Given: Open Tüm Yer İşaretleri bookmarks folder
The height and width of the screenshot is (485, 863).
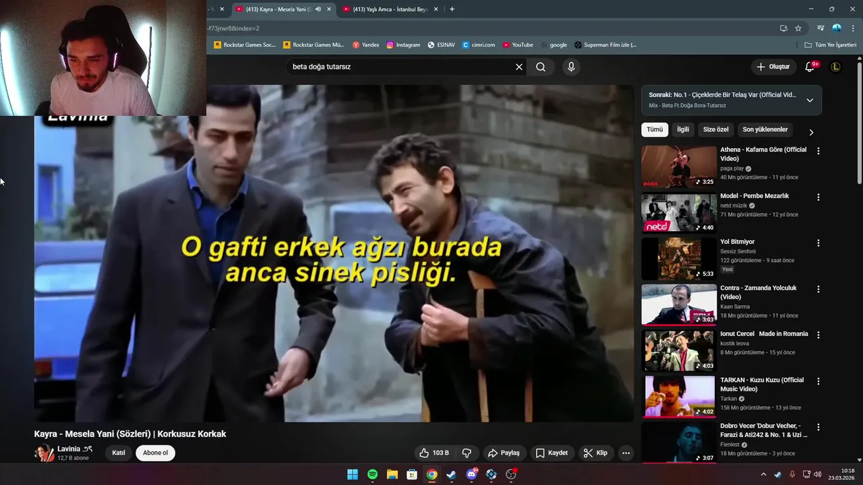Looking at the screenshot, I should pyautogui.click(x=830, y=45).
